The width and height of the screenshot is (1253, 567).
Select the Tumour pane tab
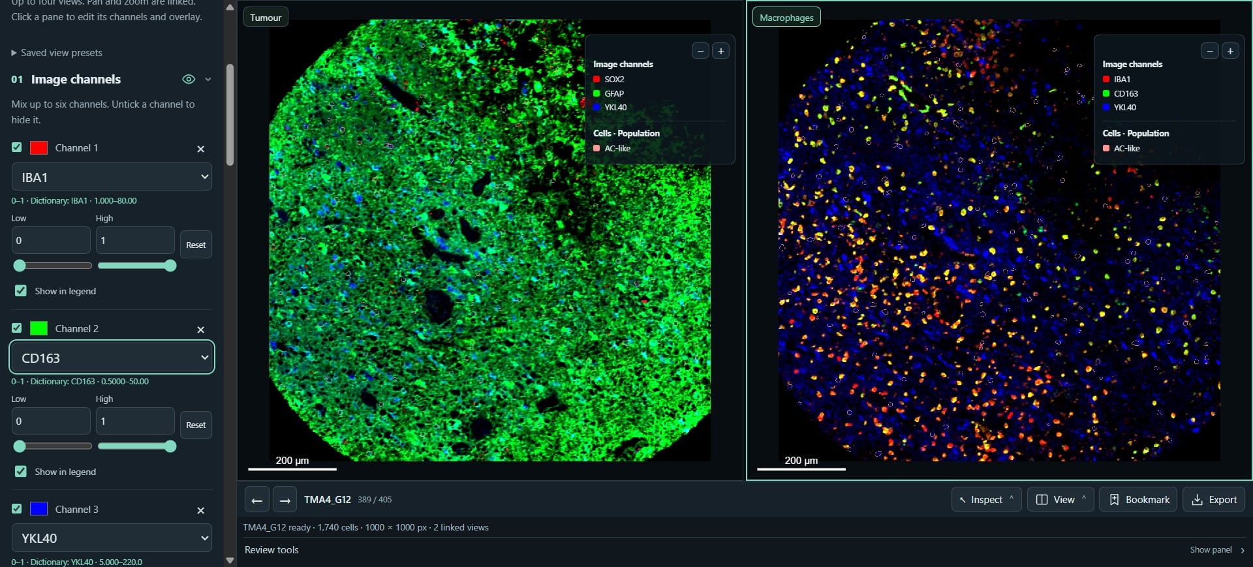pos(266,18)
